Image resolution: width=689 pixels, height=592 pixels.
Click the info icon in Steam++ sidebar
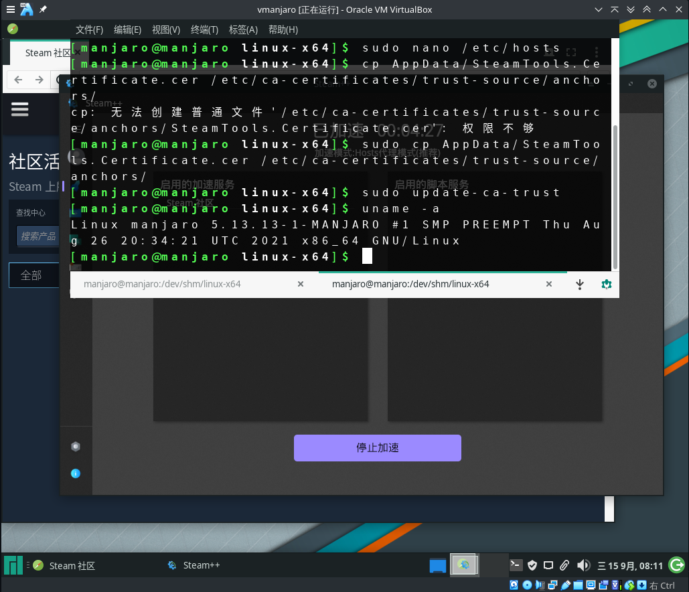pyautogui.click(x=76, y=473)
